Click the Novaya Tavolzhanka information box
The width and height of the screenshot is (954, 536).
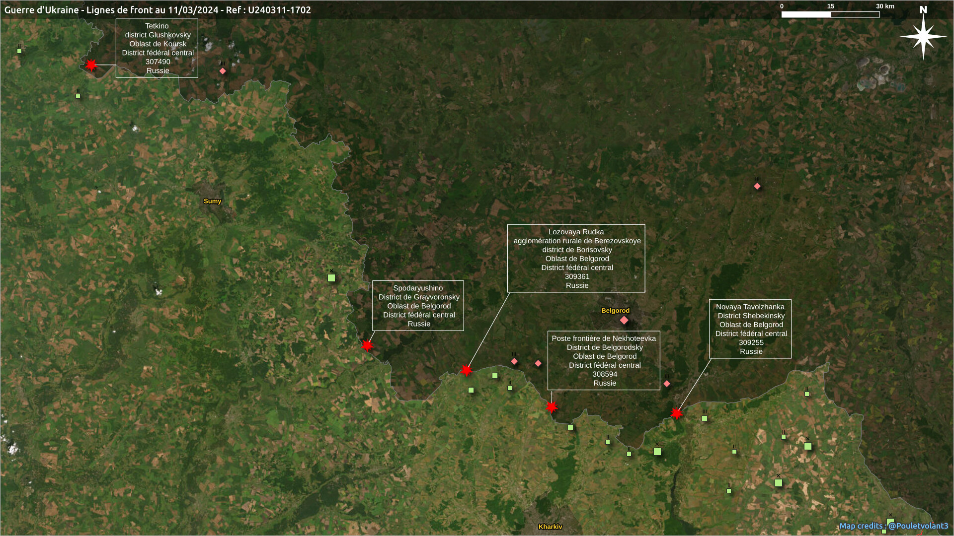click(750, 329)
